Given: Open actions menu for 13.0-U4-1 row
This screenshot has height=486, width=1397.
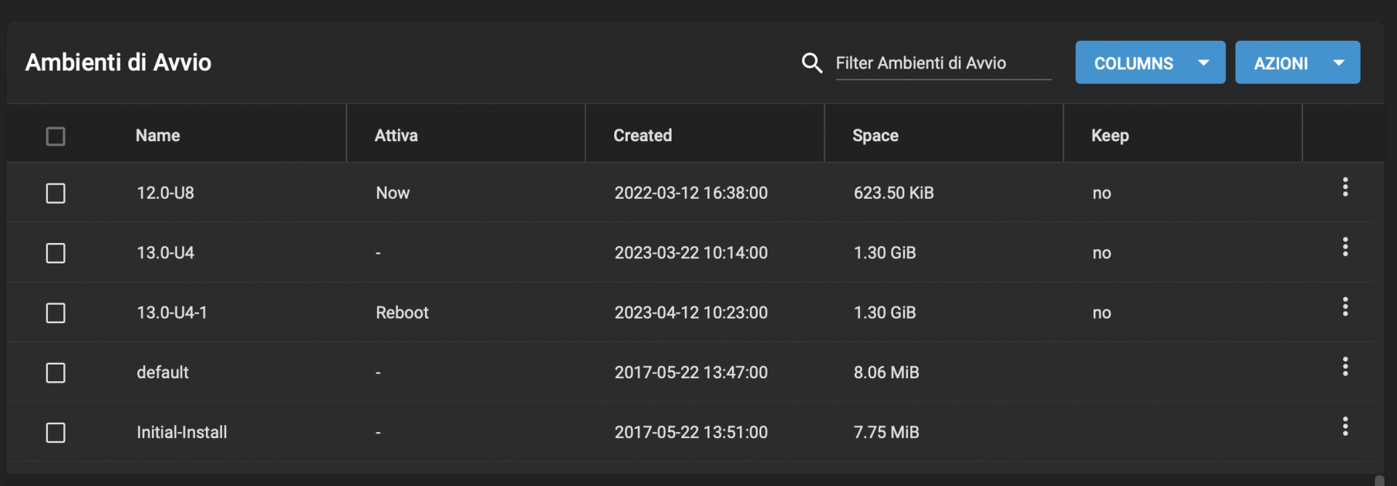Looking at the screenshot, I should point(1345,306).
